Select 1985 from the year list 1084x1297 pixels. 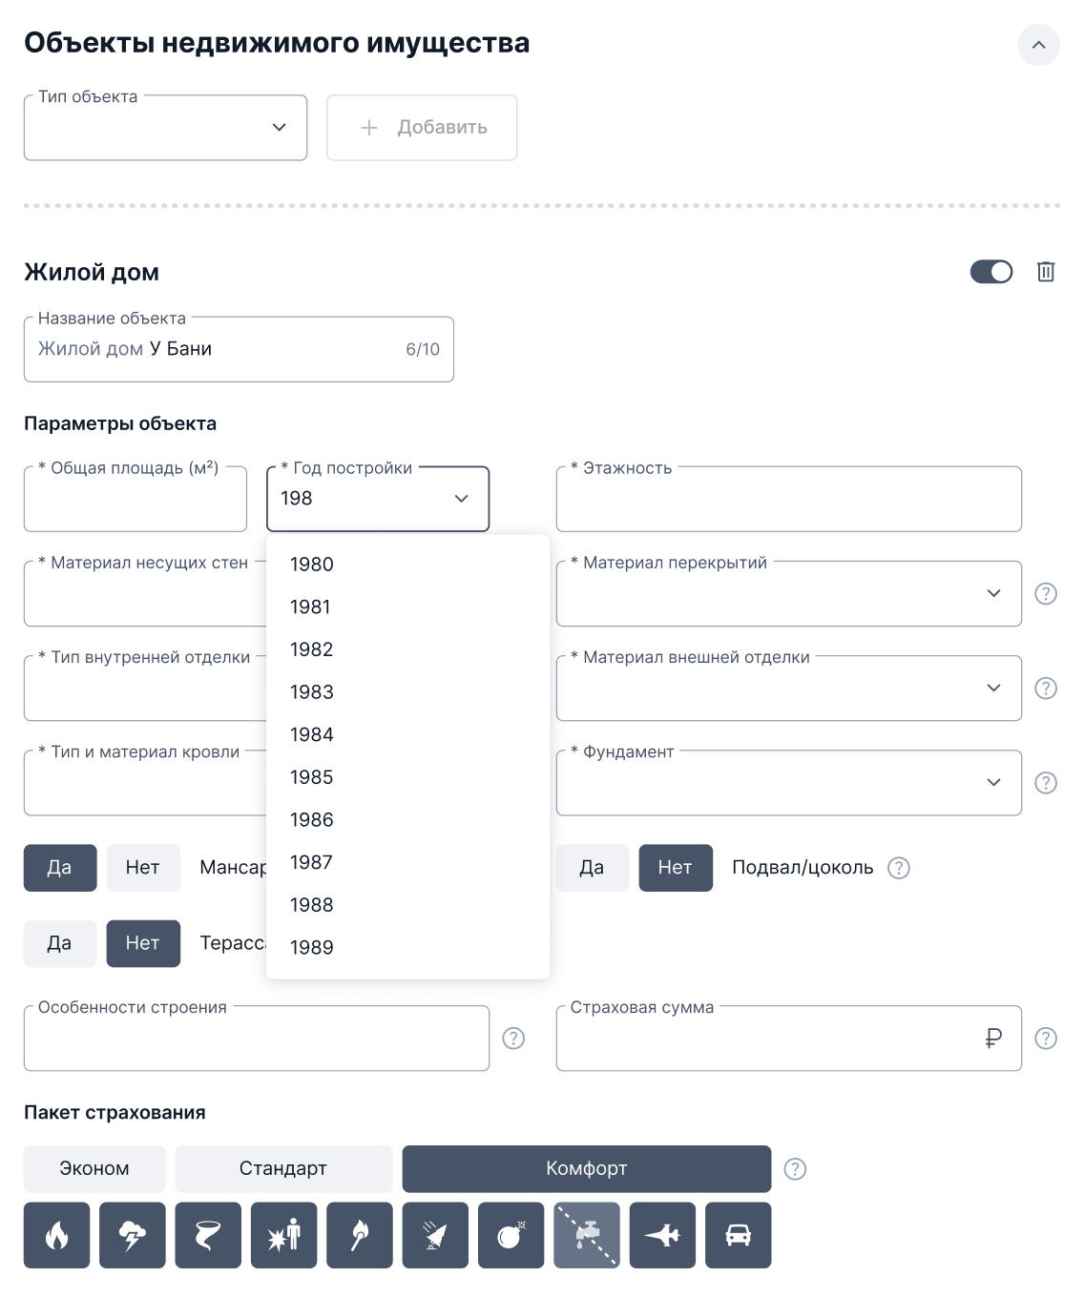310,777
